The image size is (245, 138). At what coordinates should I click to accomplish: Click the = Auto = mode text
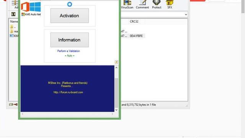(70, 56)
